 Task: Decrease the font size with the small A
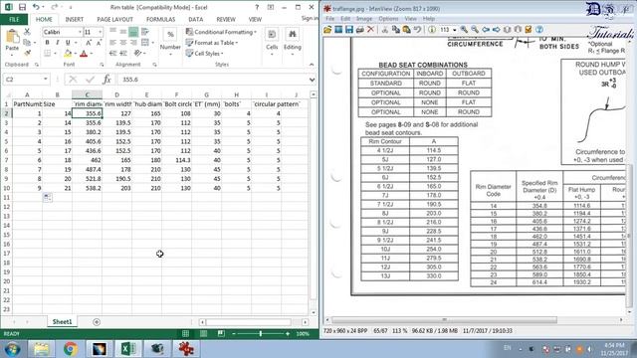pos(99,43)
